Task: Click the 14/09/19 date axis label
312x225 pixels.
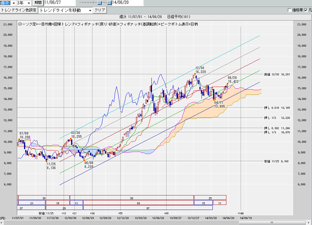Action: coord(246,218)
